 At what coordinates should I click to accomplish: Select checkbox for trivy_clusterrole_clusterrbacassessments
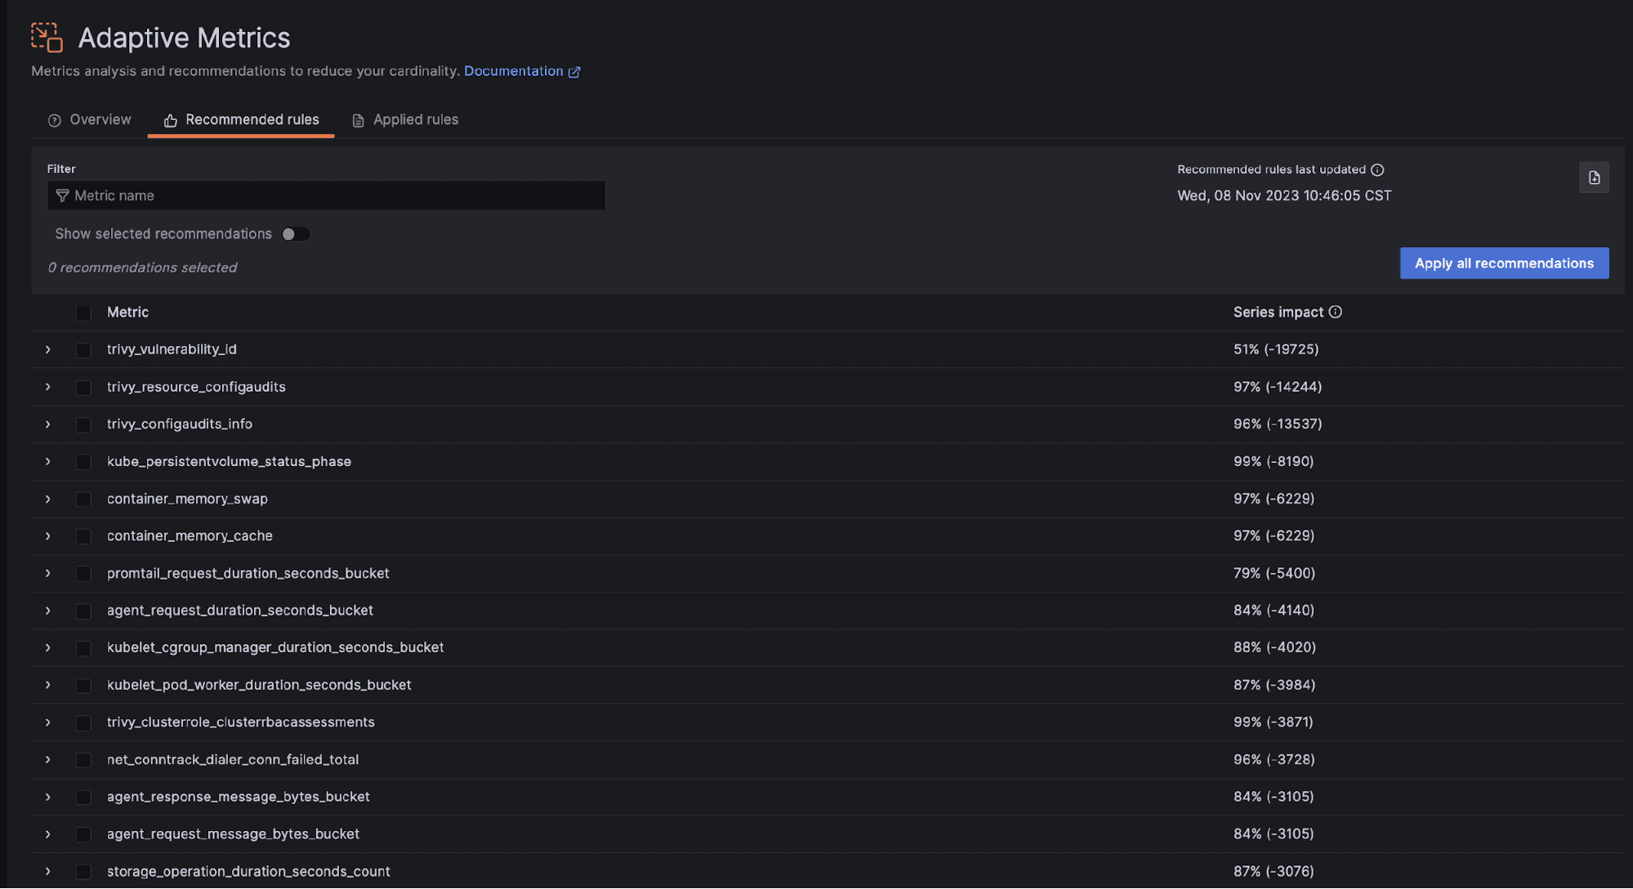click(x=83, y=723)
